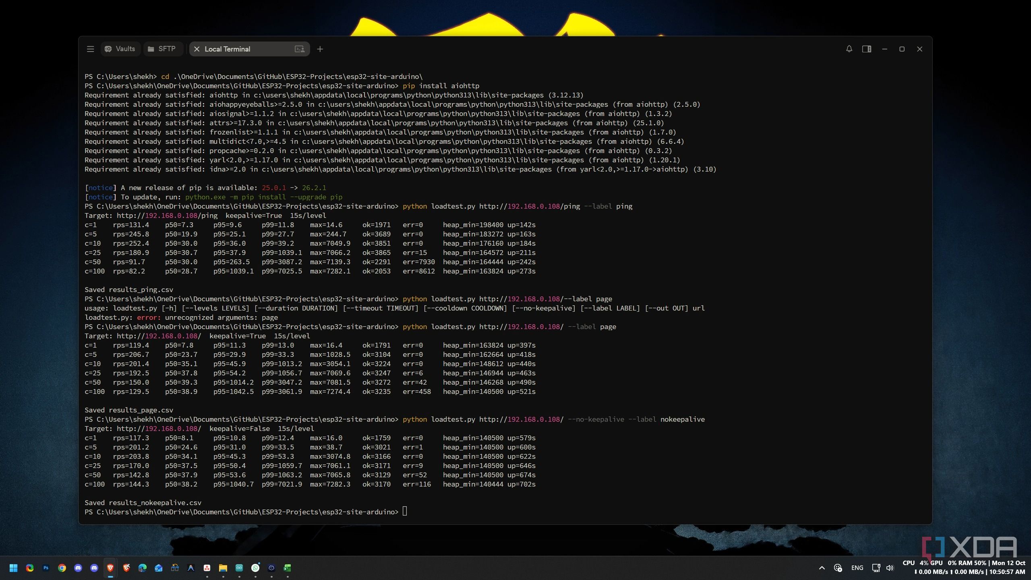Click the terminal icon in Local Terminal tab
The image size is (1031, 580).
pos(300,49)
